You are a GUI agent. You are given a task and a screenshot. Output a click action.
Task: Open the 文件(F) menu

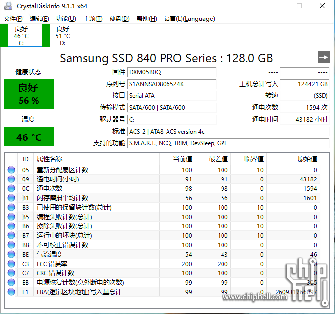[13, 19]
